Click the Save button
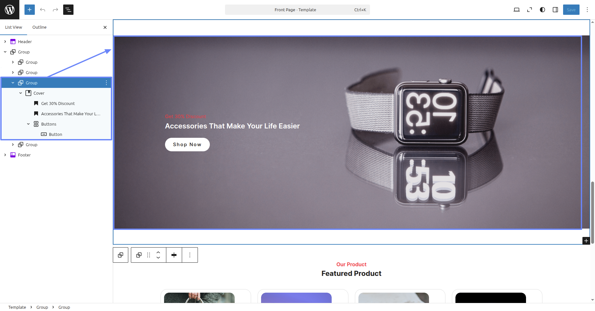The width and height of the screenshot is (595, 311). tap(571, 10)
